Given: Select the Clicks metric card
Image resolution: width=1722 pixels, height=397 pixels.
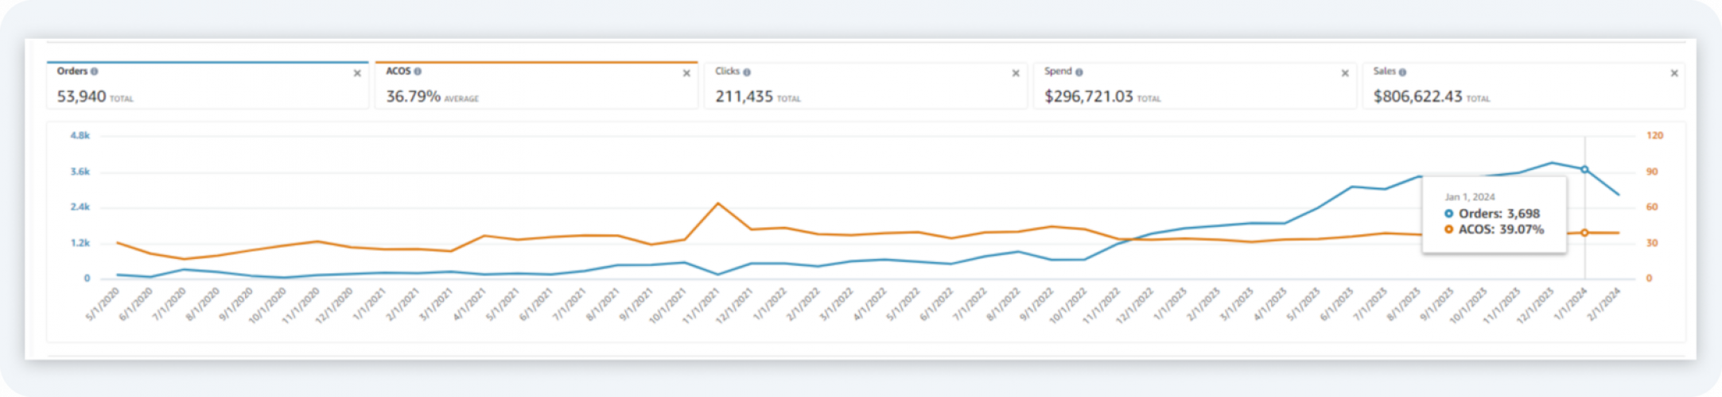Looking at the screenshot, I should tap(865, 85).
